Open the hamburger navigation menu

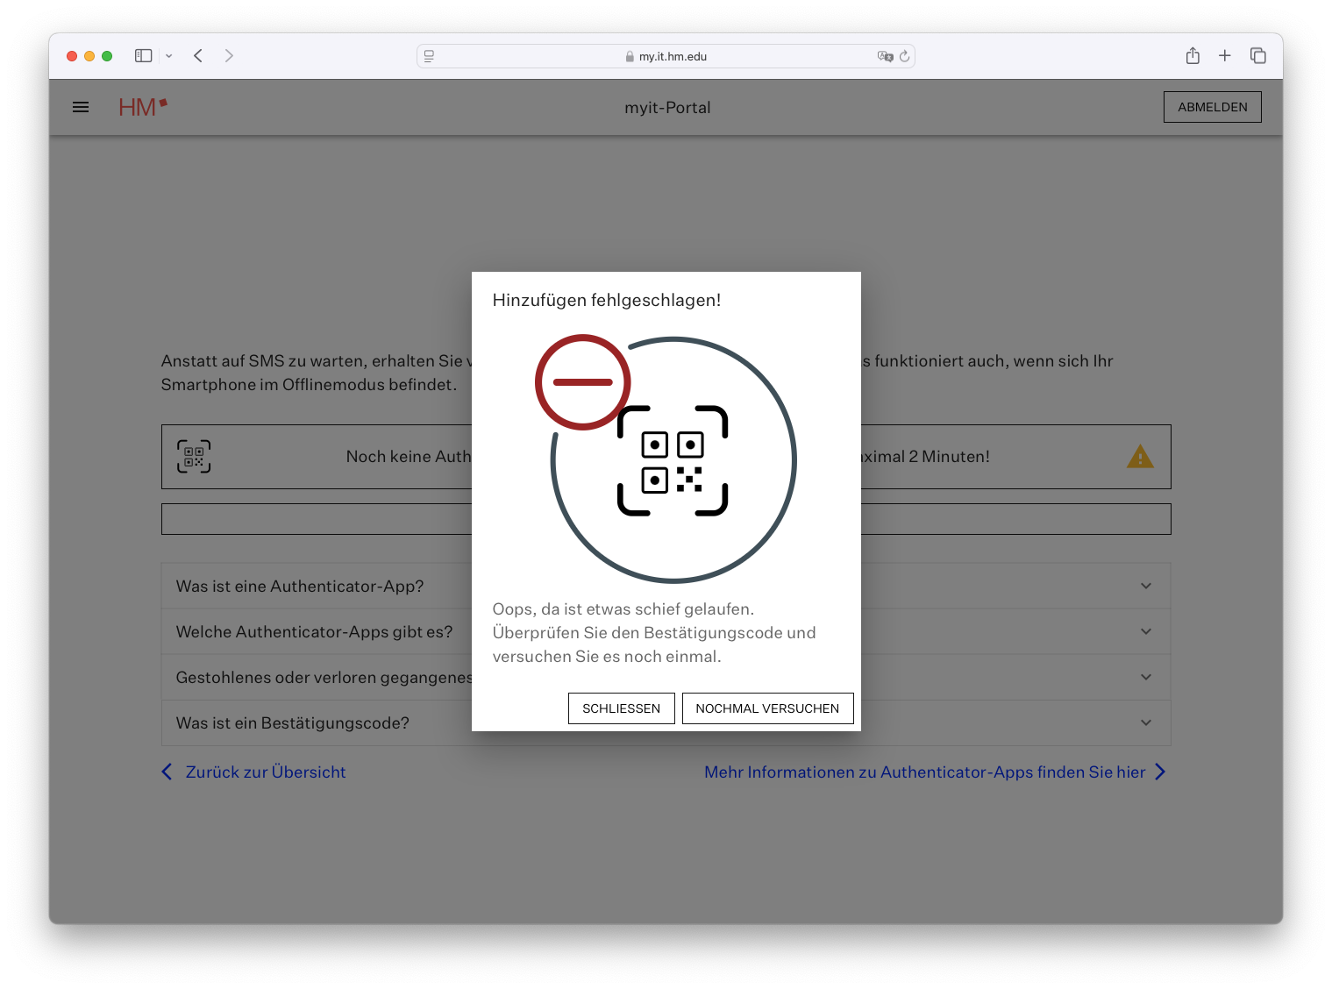click(81, 107)
